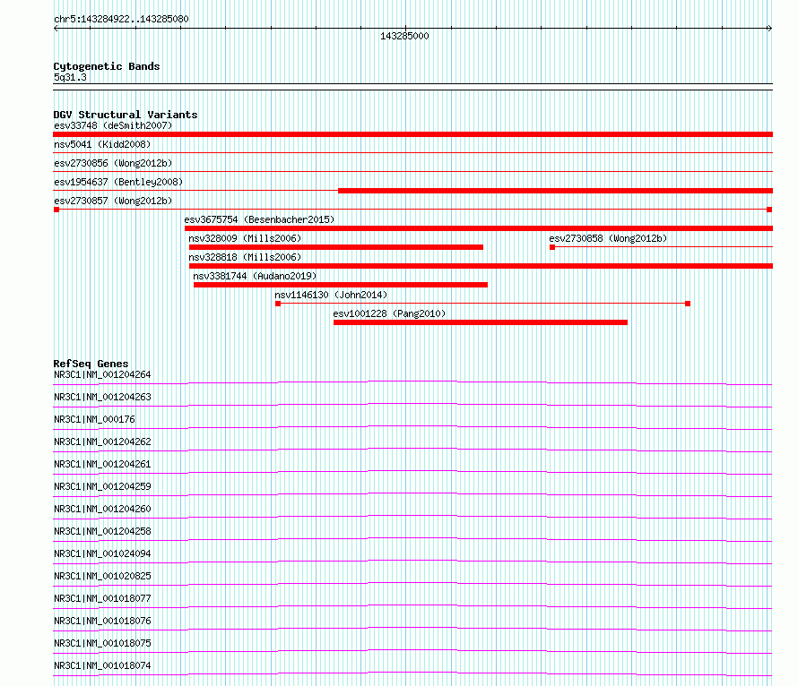Open transcript NR3C1|NM_001204264

point(102,374)
